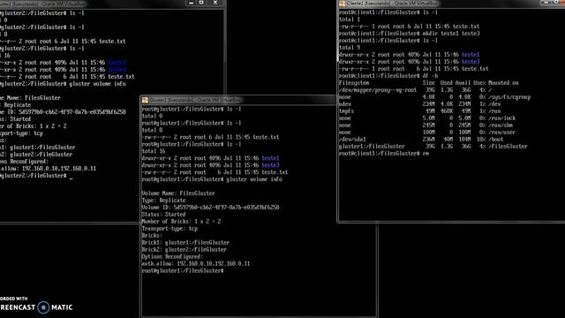
Task: Click "Volume Name: FilesGluster" in Gluster1 window
Action: 178,193
